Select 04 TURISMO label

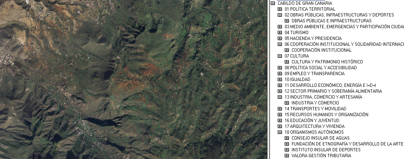pyautogui.click(x=296, y=33)
